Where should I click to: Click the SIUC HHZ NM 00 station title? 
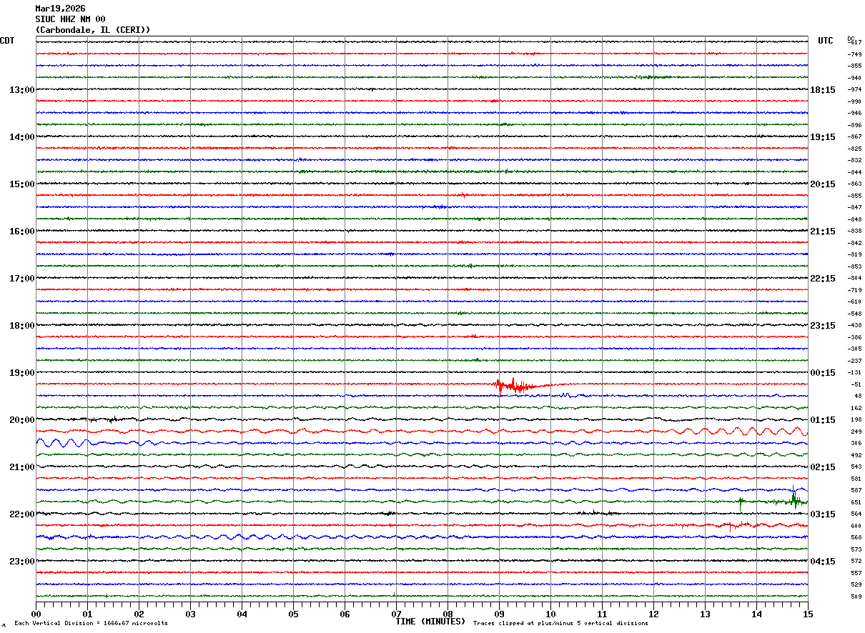pyautogui.click(x=70, y=19)
